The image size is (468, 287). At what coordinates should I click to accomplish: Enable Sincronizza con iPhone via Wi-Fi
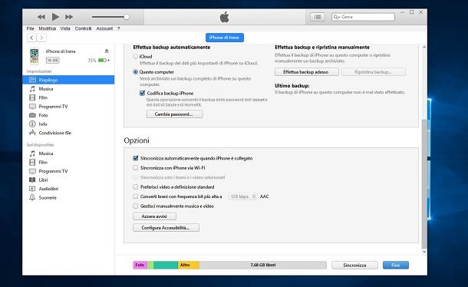136,168
